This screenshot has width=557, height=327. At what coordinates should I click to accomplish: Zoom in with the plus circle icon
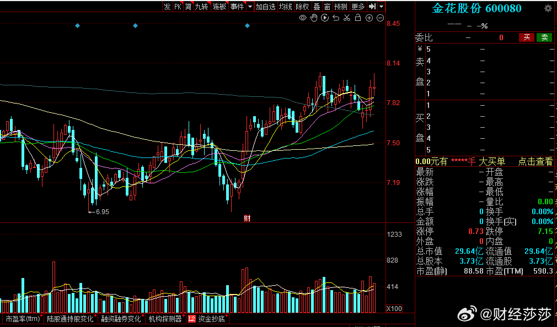coord(369,18)
